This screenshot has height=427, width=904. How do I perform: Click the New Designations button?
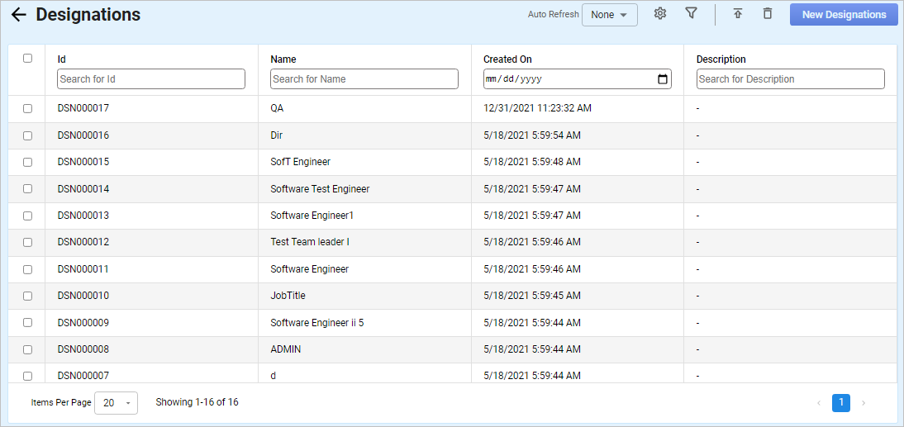point(843,15)
